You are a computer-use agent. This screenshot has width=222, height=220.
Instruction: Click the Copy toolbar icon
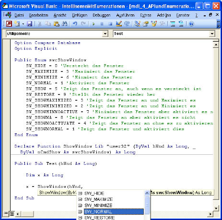[x=48, y=24]
